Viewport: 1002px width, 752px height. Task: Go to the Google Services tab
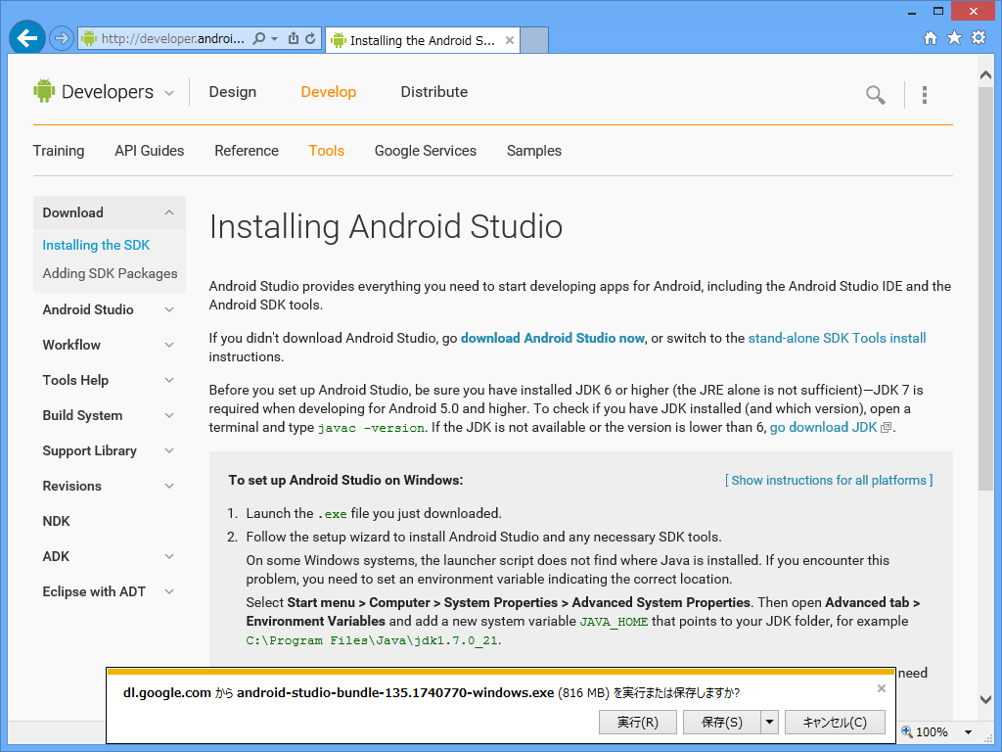(x=426, y=151)
